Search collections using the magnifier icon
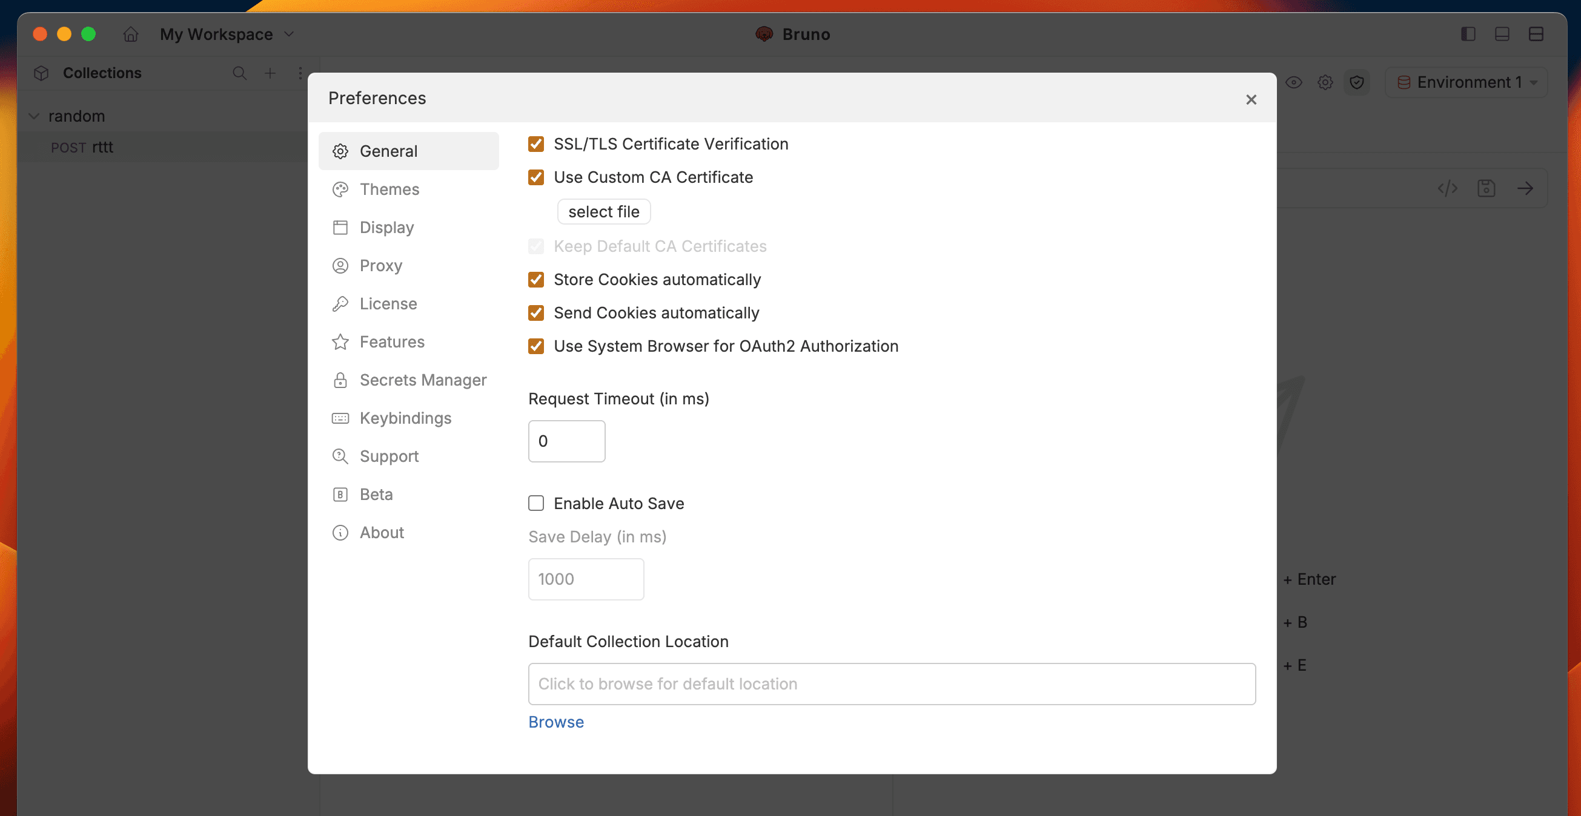This screenshot has height=816, width=1581. click(240, 73)
